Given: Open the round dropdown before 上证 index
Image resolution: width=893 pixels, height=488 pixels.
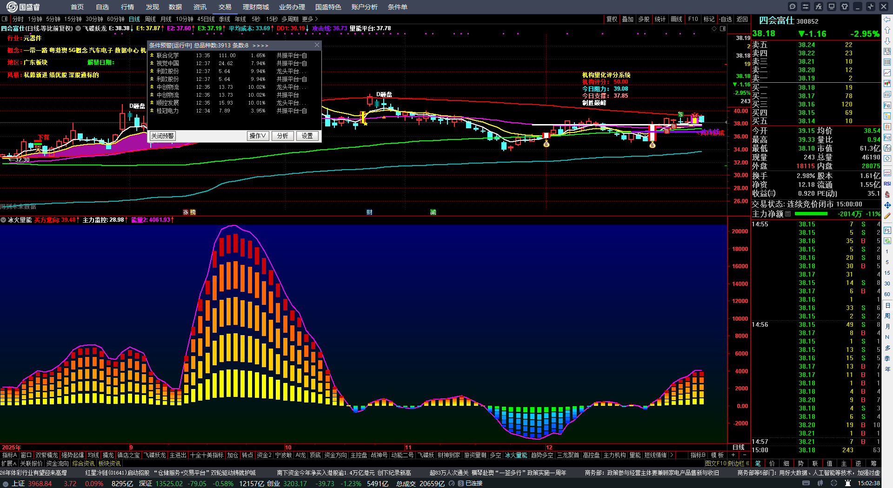Looking at the screenshot, I should [x=6, y=484].
